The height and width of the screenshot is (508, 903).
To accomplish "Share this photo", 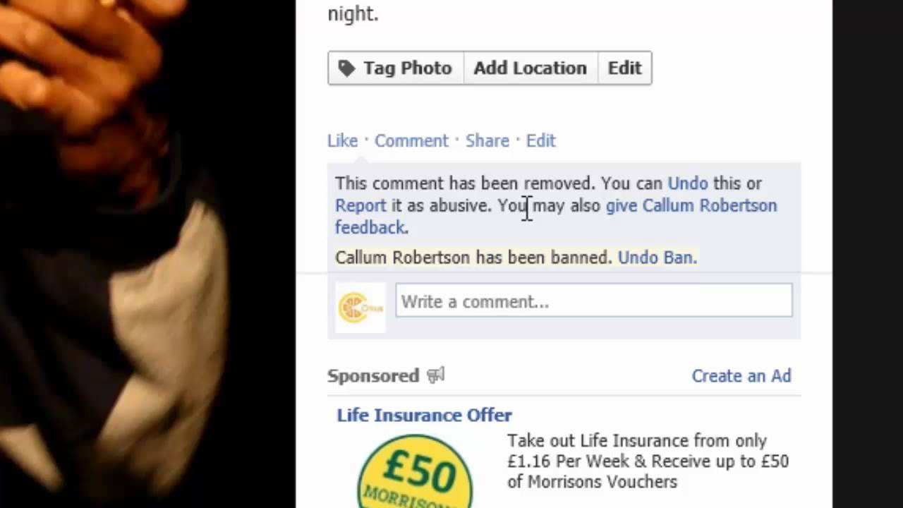I will [487, 140].
